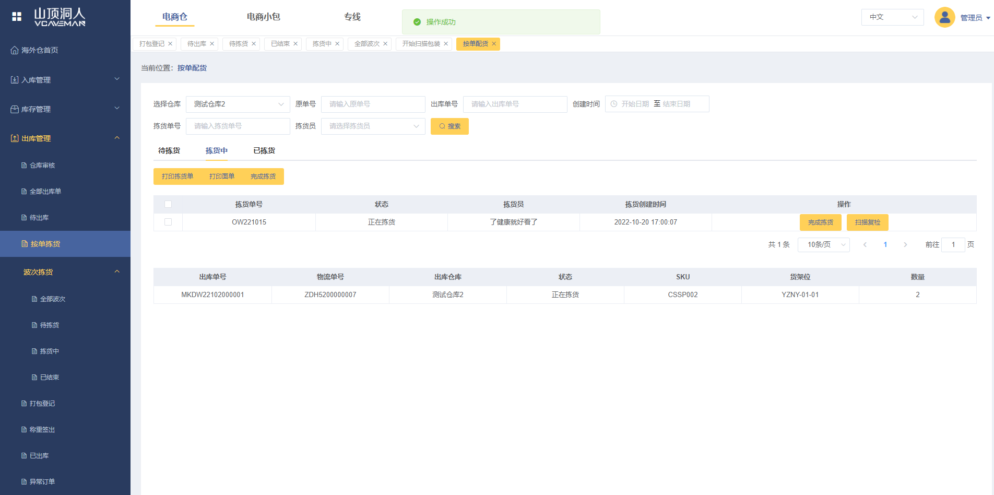Open the 选择仓库 warehouse dropdown

(x=238, y=104)
